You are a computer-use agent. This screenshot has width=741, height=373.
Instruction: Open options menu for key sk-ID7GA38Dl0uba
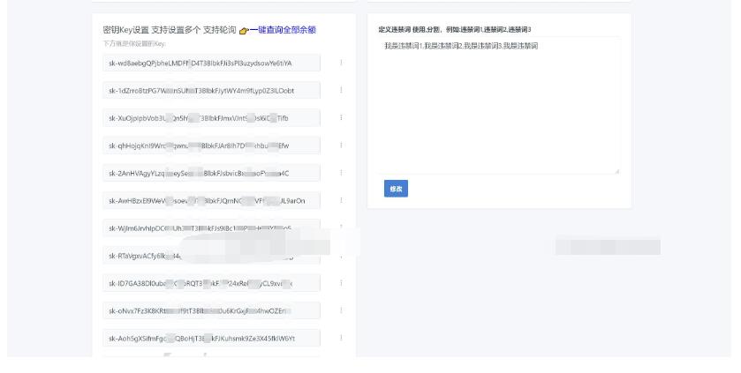pyautogui.click(x=341, y=283)
